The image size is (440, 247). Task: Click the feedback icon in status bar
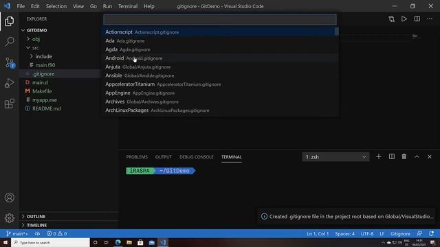pyautogui.click(x=419, y=233)
